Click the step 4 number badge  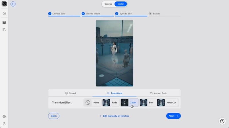(150, 14)
